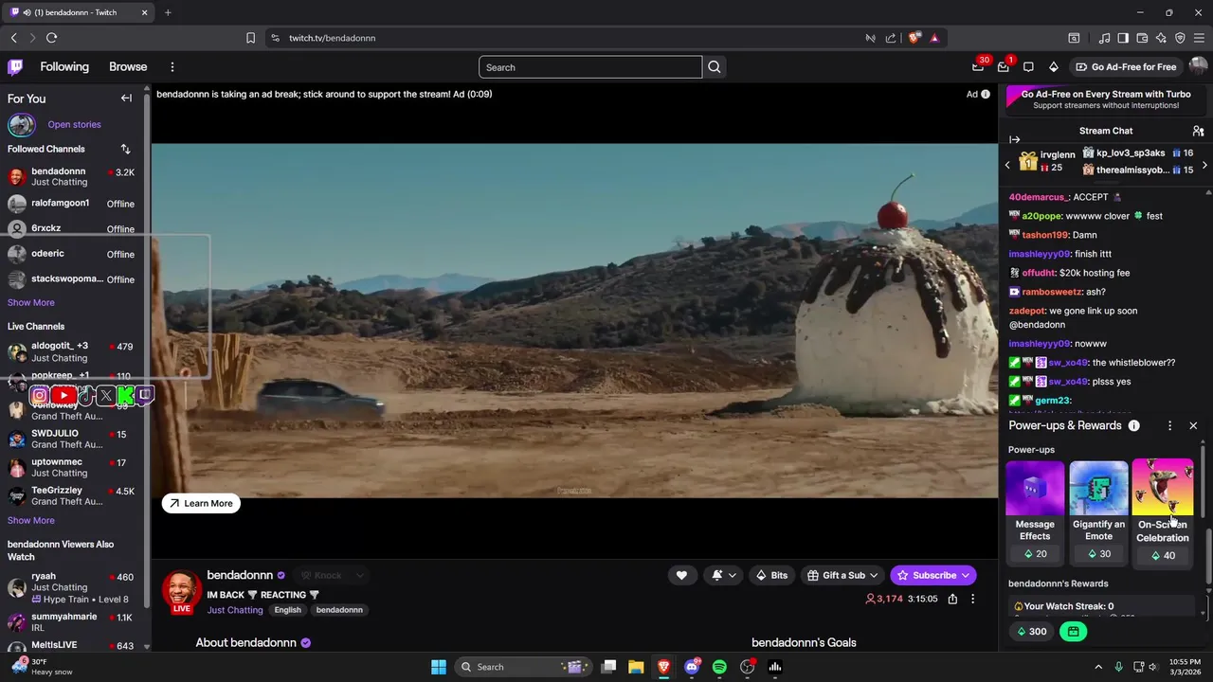Click the Ad info icon
Viewport: 1213px width, 682px height.
click(x=986, y=94)
